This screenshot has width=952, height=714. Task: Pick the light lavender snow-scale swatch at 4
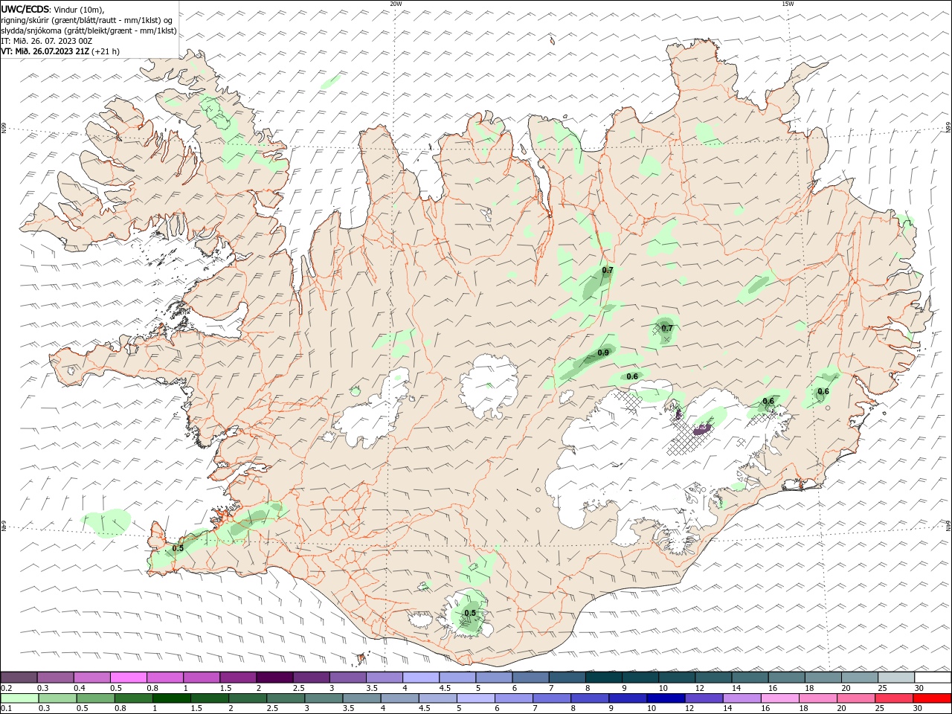point(421,677)
